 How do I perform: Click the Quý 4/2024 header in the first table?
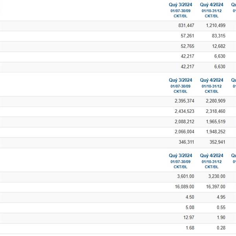(x=212, y=5)
